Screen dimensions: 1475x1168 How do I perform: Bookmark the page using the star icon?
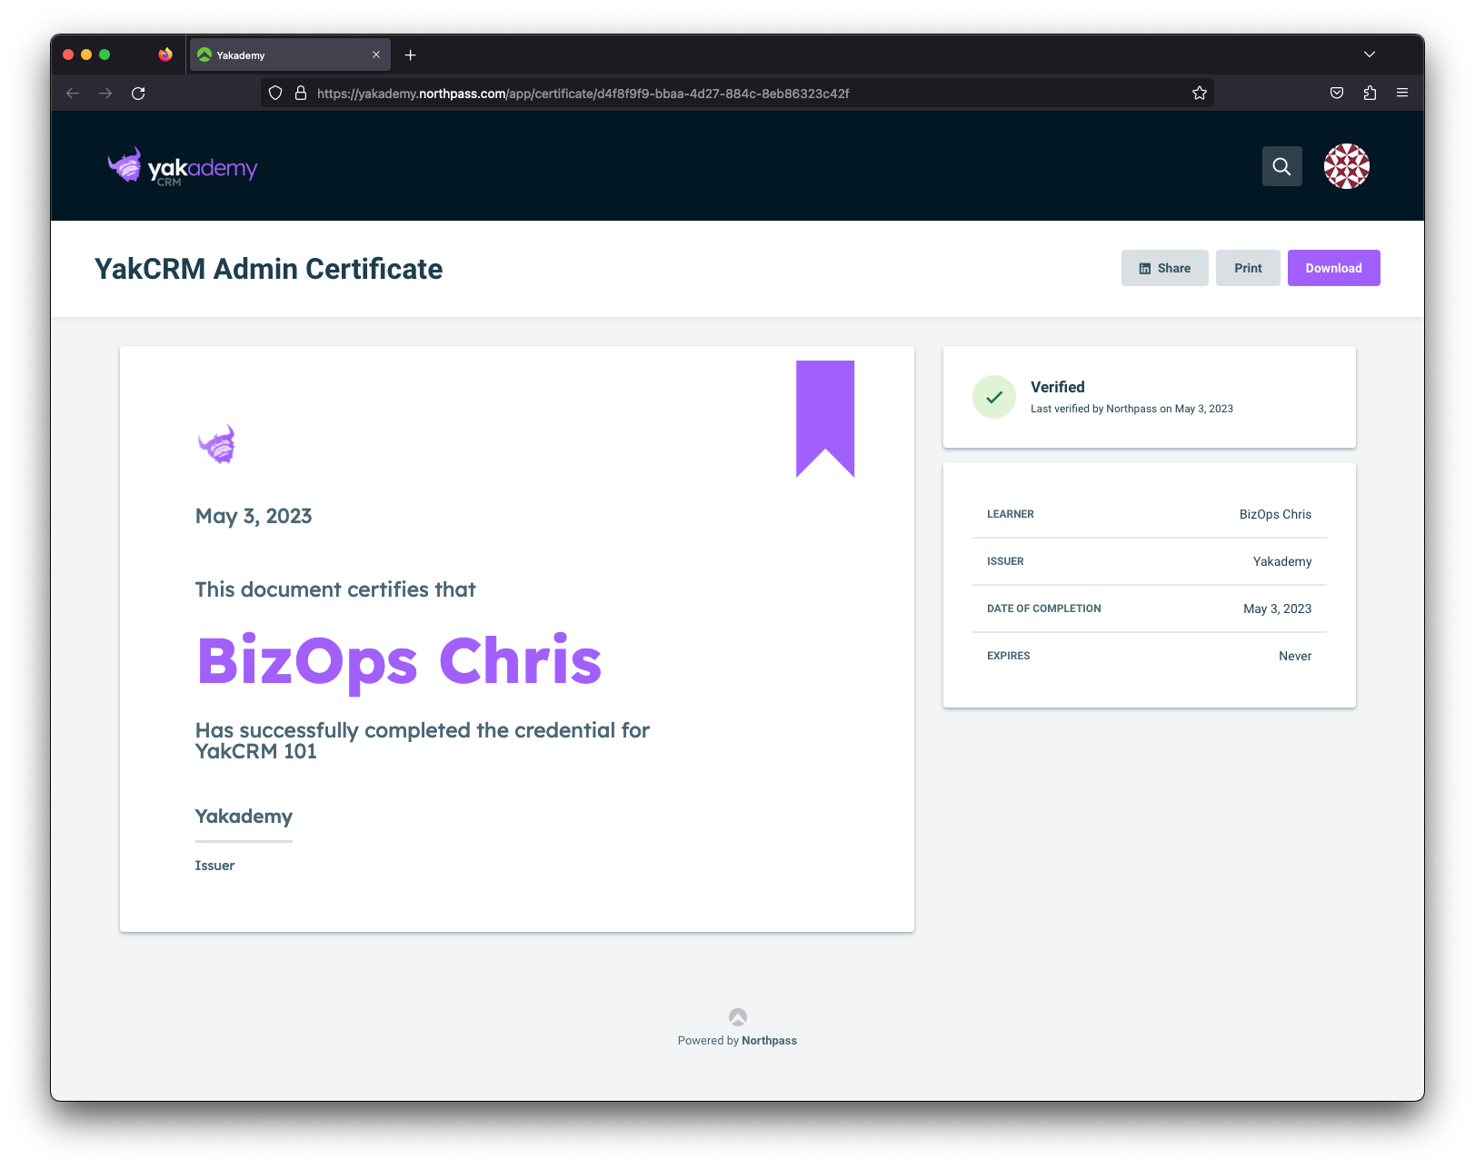click(1199, 93)
